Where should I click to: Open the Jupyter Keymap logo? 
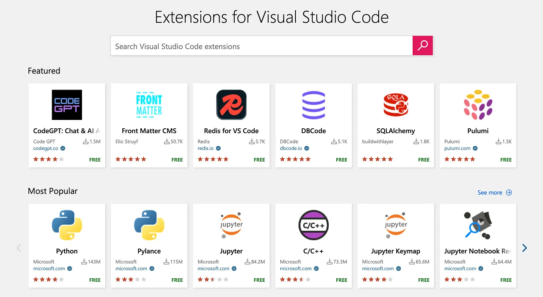pyautogui.click(x=396, y=225)
